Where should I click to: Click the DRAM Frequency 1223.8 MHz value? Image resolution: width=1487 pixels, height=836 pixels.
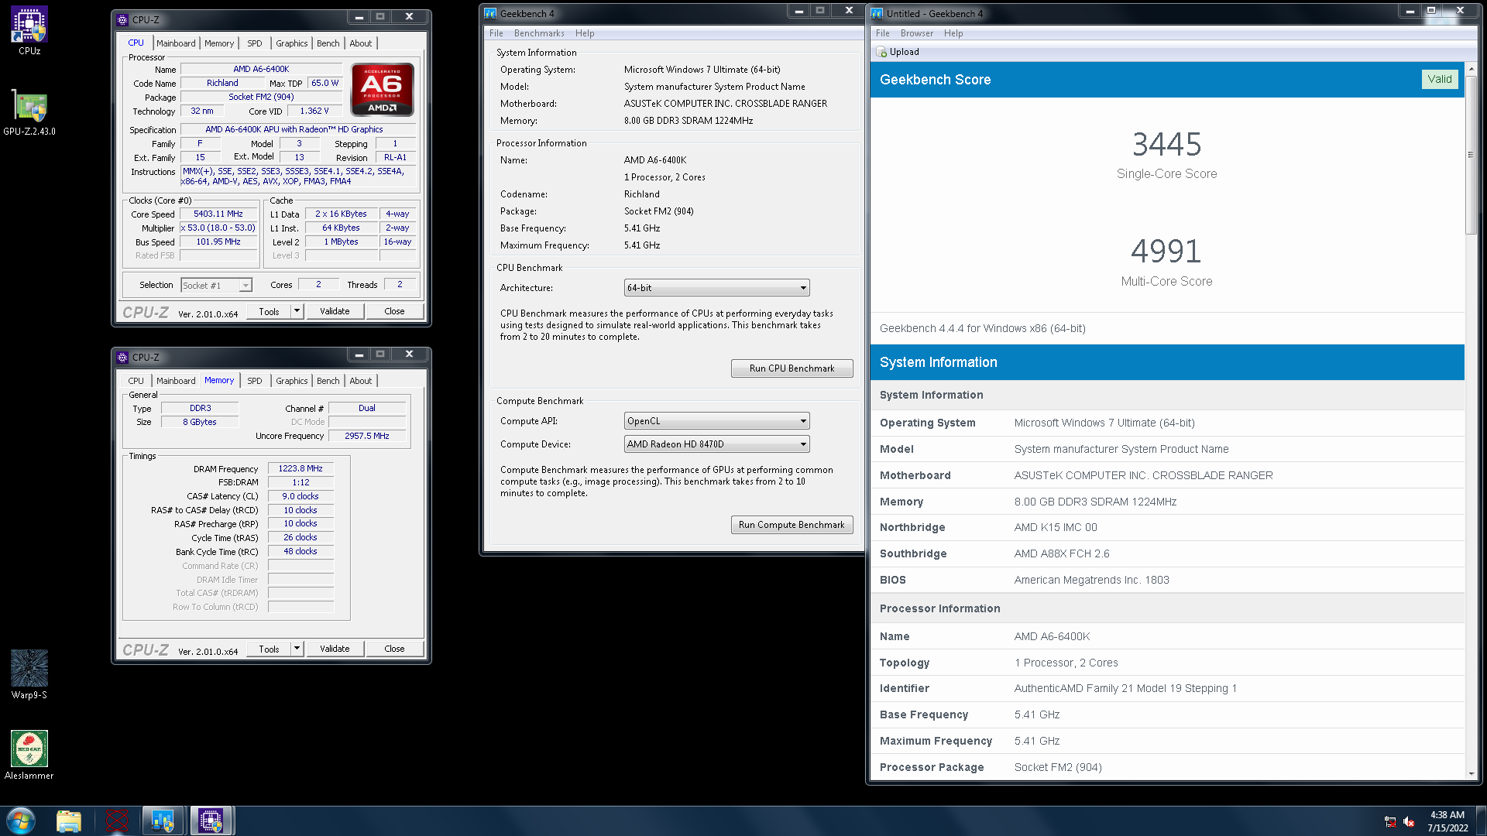(300, 469)
